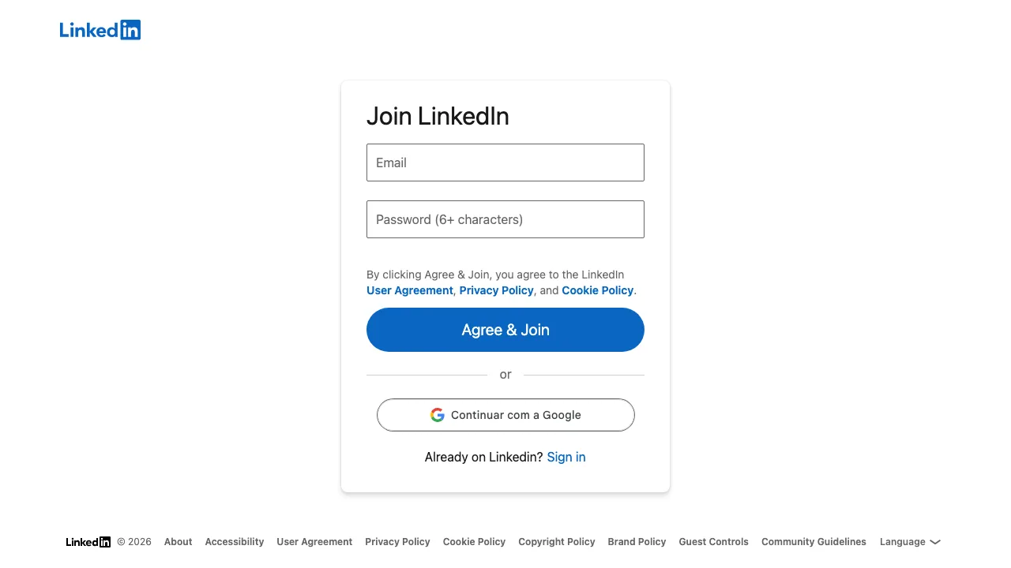Click the small LinkedIn logo in the footer

[88, 542]
